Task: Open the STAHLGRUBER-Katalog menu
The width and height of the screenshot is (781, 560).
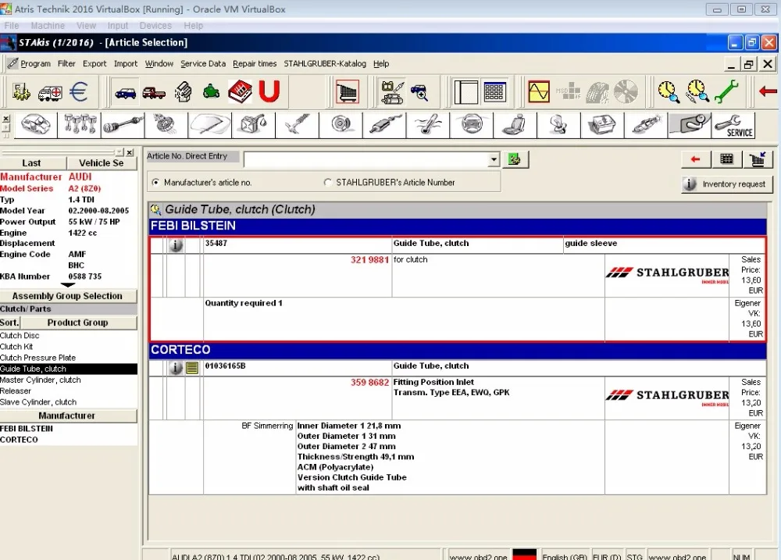Action: (325, 64)
